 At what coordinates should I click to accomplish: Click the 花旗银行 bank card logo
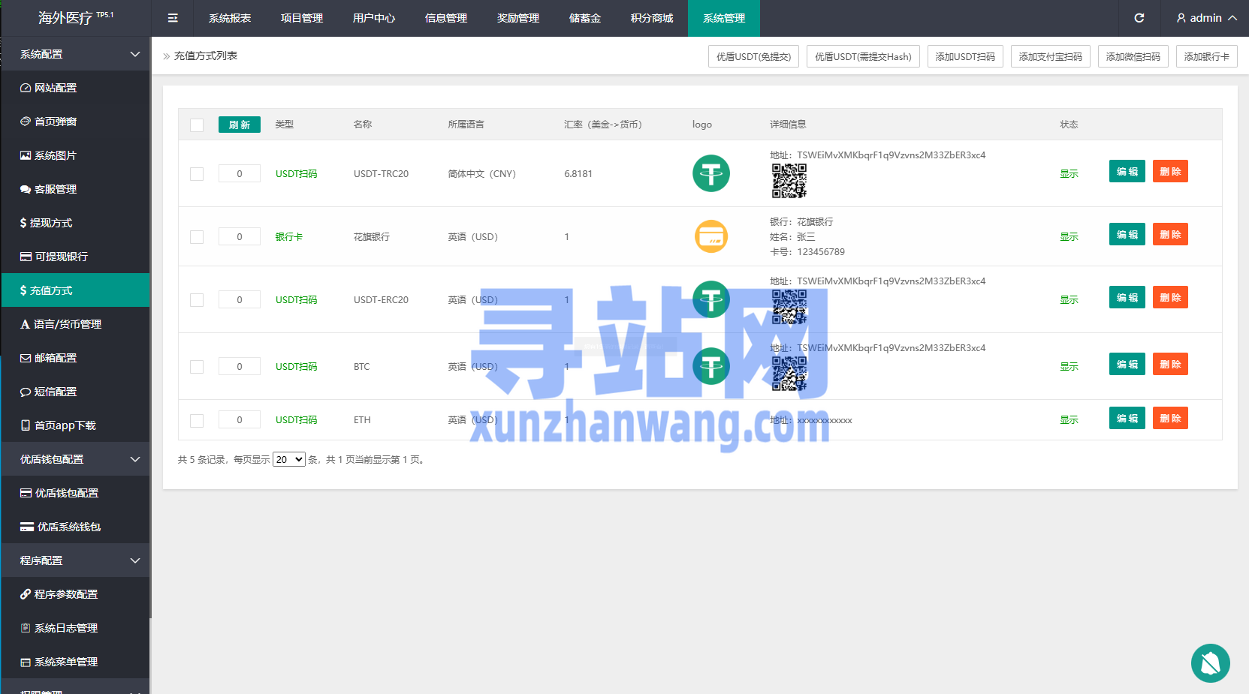click(x=710, y=236)
